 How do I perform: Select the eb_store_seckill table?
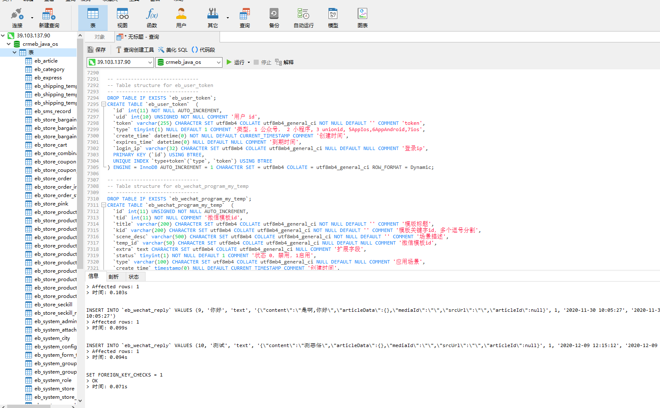(53, 305)
